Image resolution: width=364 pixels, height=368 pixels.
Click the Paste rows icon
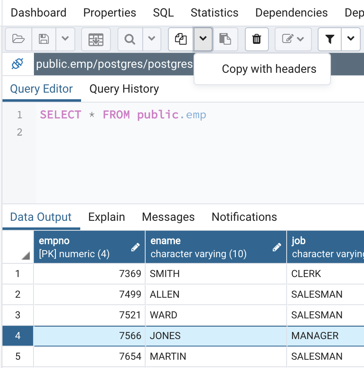tap(225, 39)
